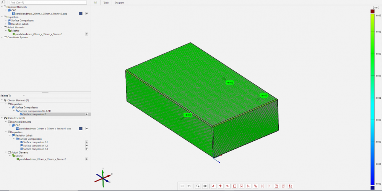
Task: Open the Relates To dropdown
Action: (24, 95)
